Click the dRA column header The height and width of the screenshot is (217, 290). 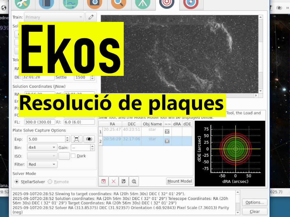pyautogui.click(x=177, y=124)
